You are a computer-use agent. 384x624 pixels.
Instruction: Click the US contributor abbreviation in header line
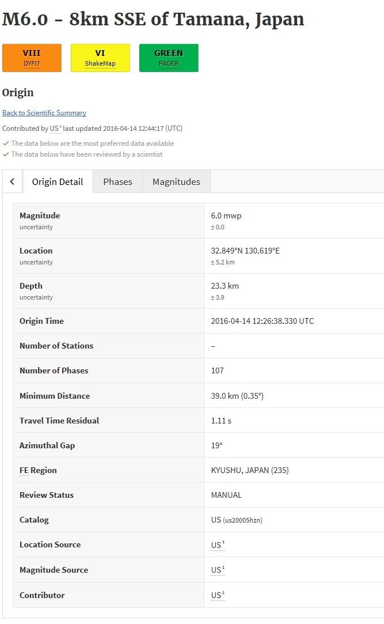pos(55,128)
